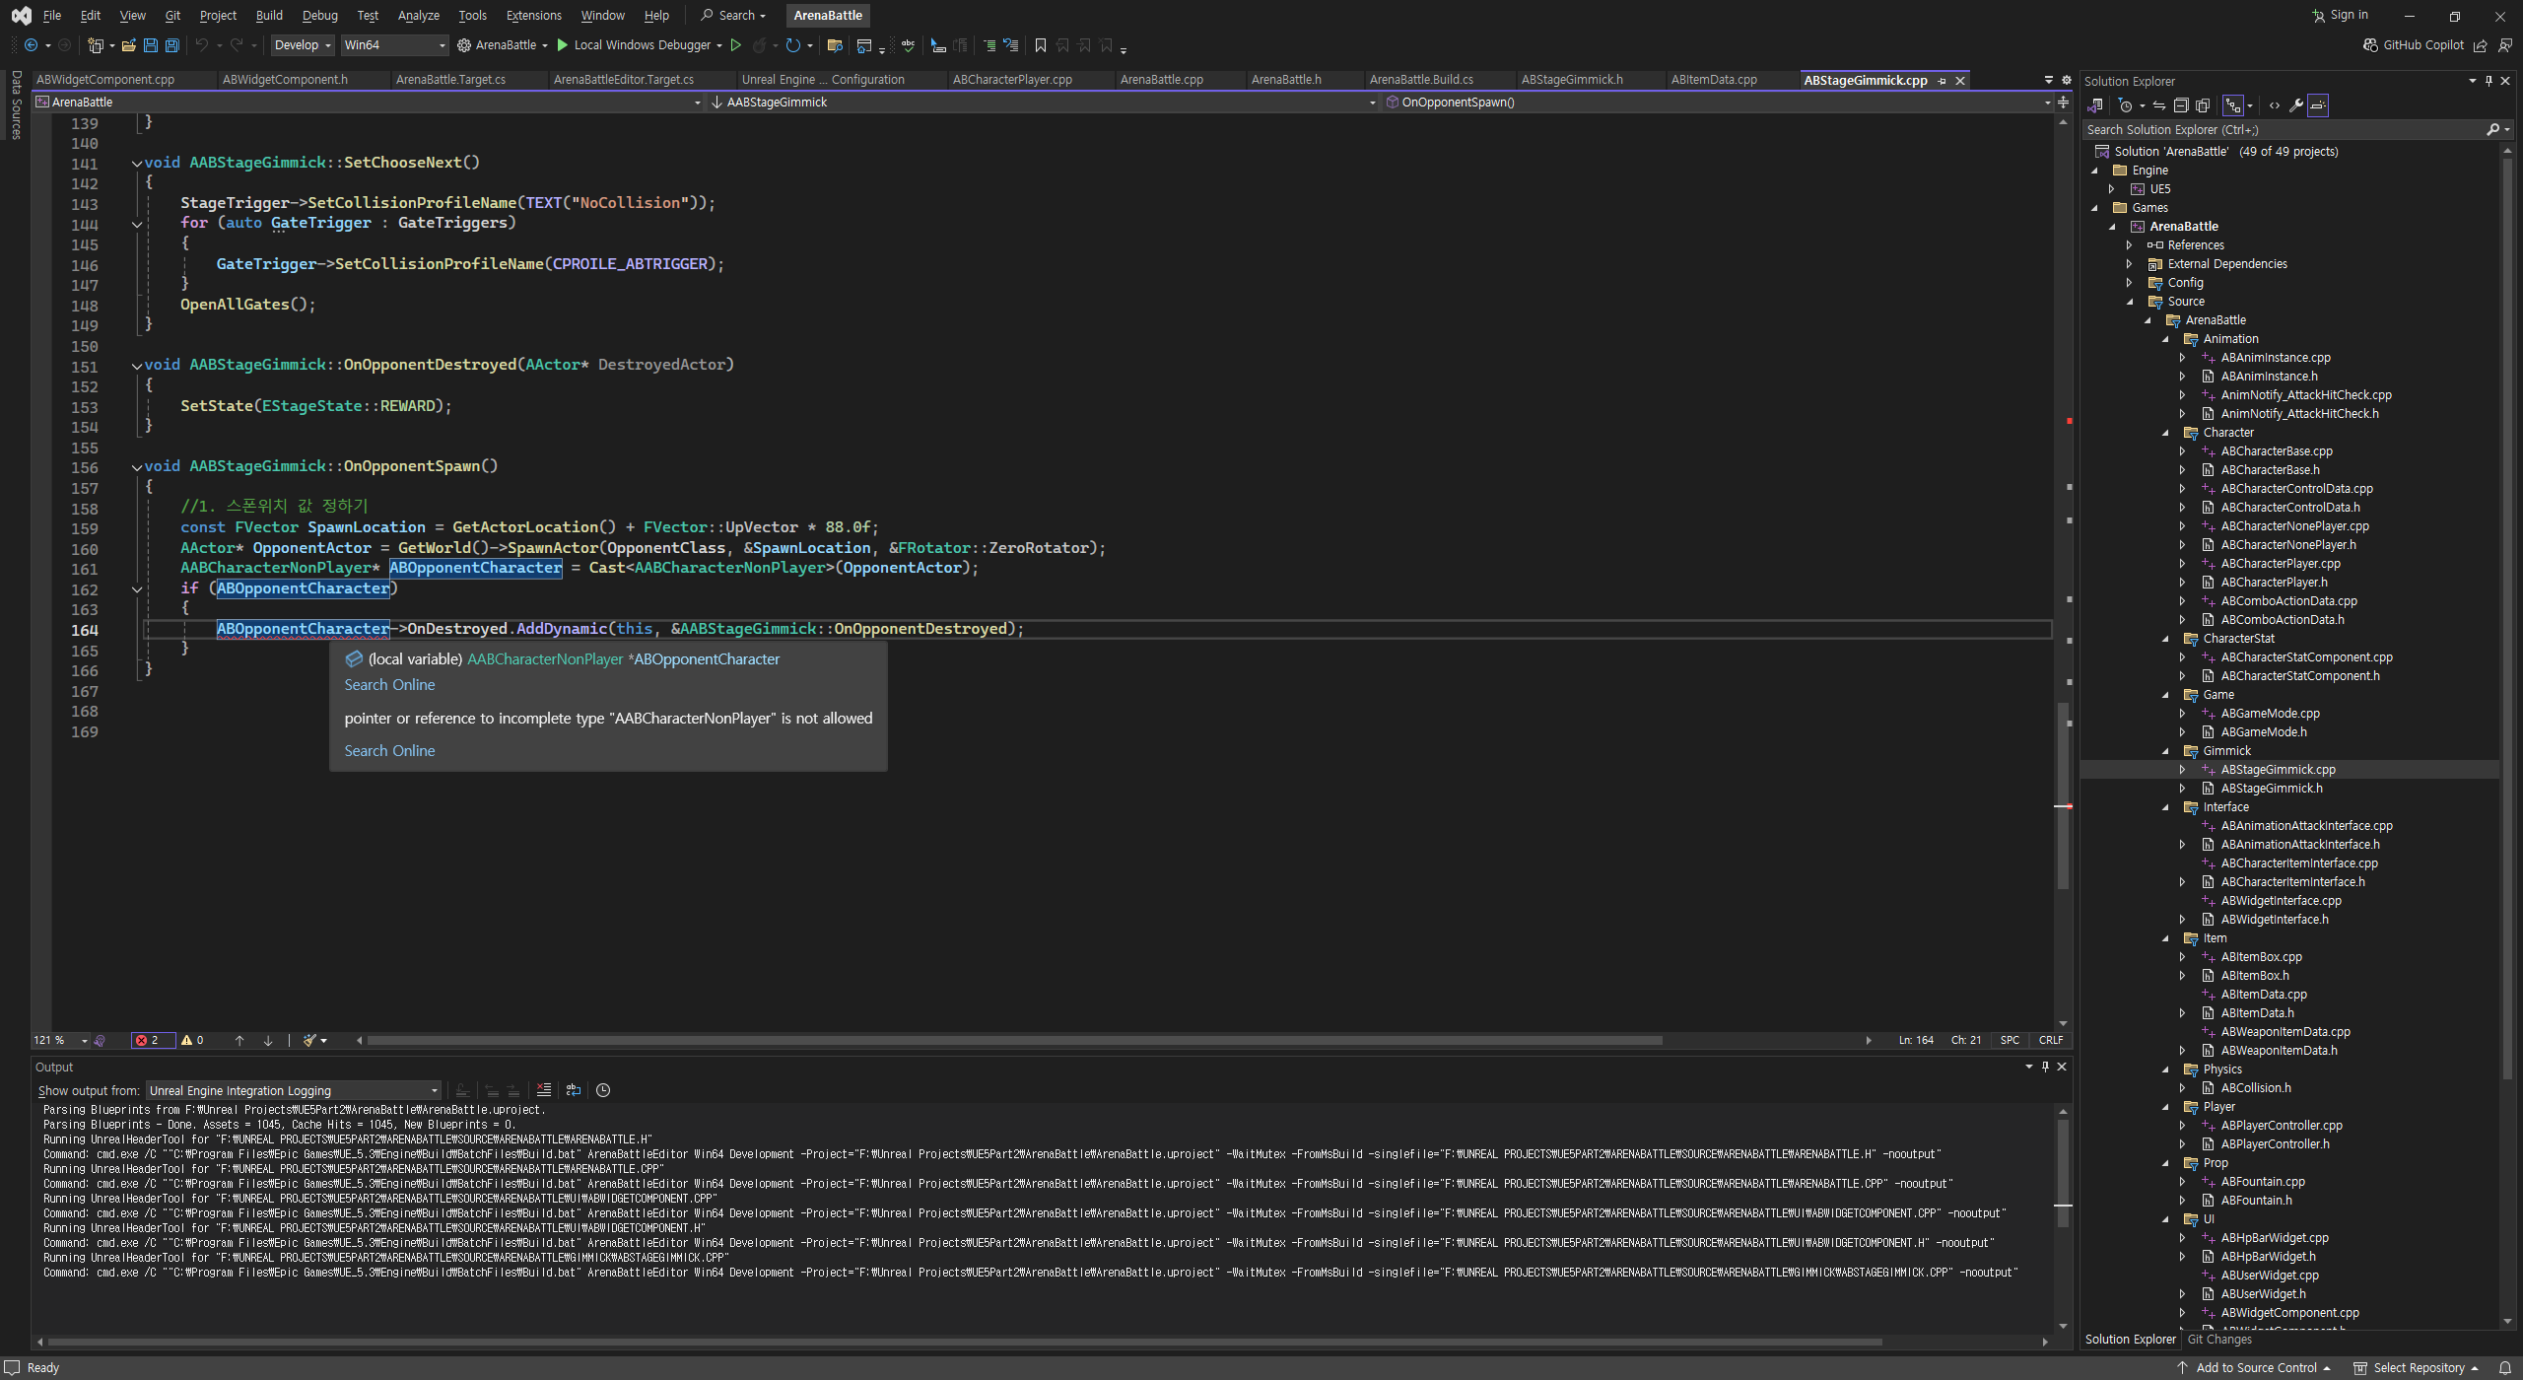Image resolution: width=2523 pixels, height=1380 pixels.
Task: Click the Save file toolbar icon
Action: click(150, 45)
